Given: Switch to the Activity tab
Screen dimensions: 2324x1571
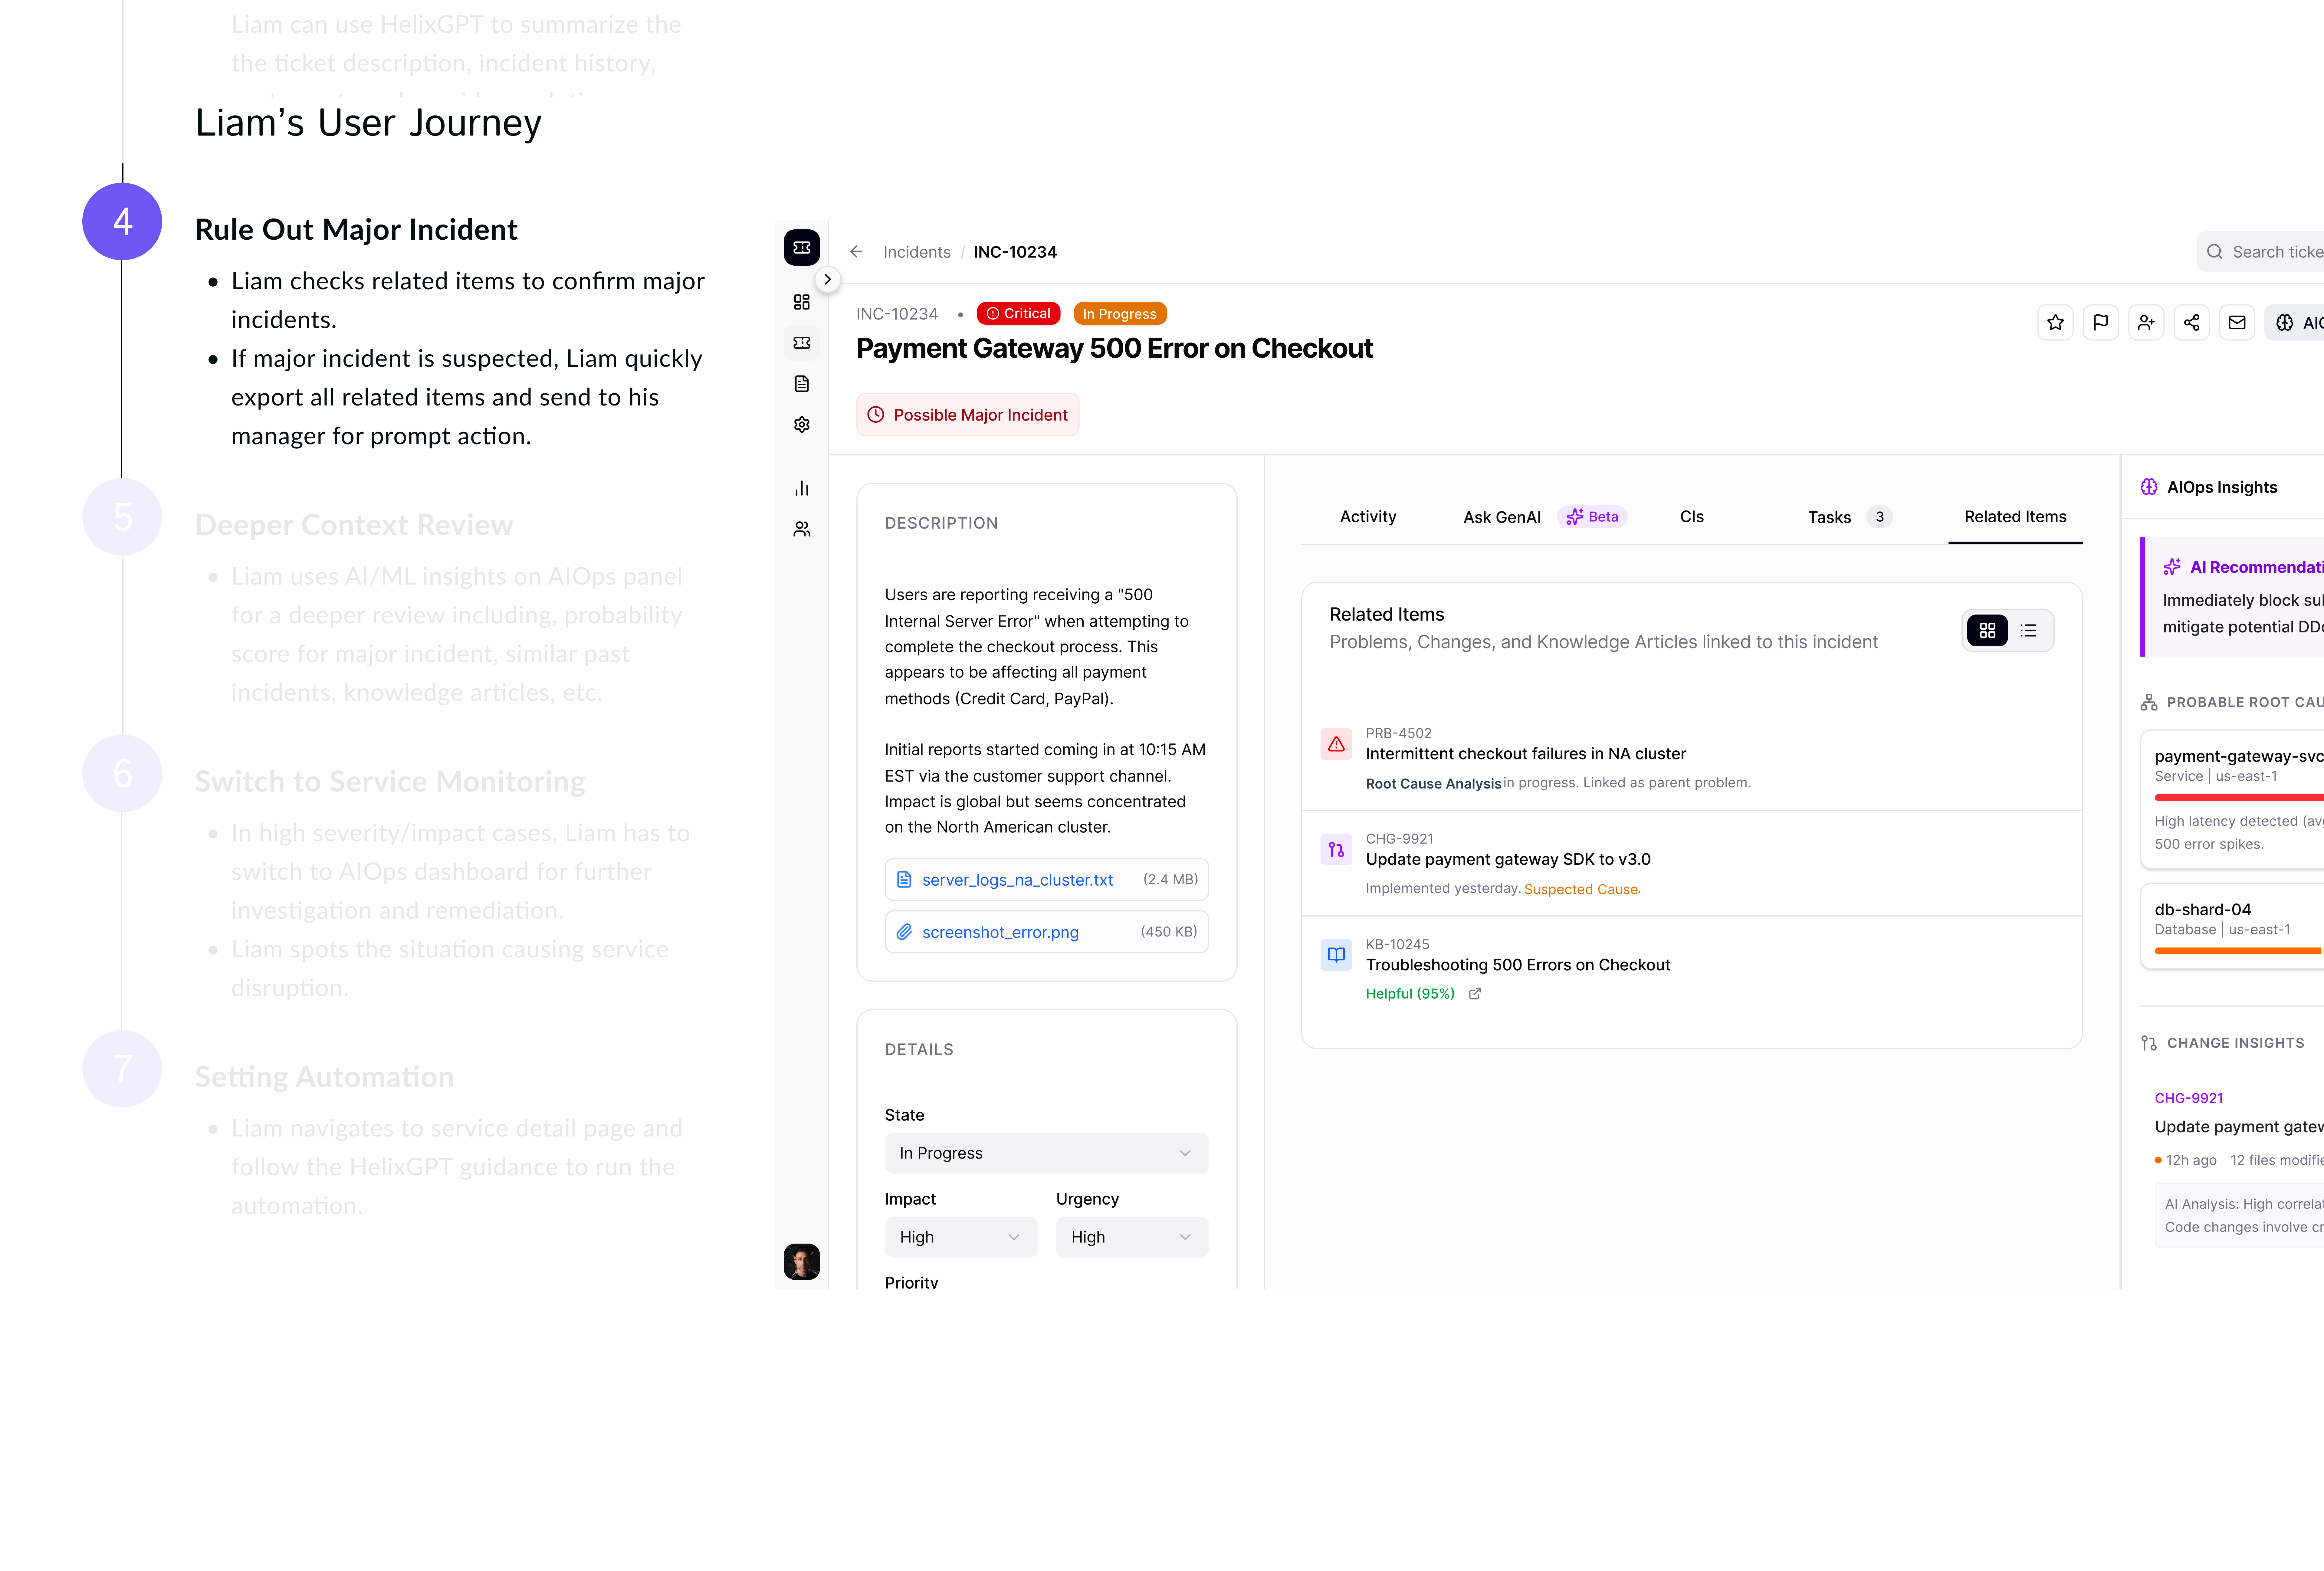Looking at the screenshot, I should tap(1367, 517).
